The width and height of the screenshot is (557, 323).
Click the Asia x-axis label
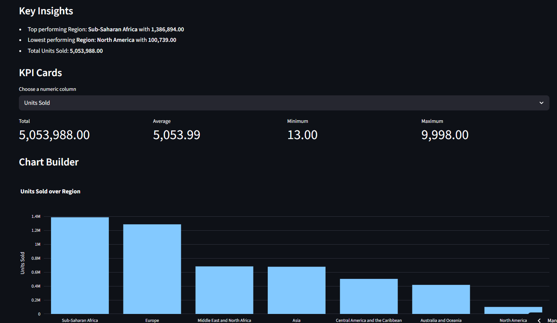296,320
